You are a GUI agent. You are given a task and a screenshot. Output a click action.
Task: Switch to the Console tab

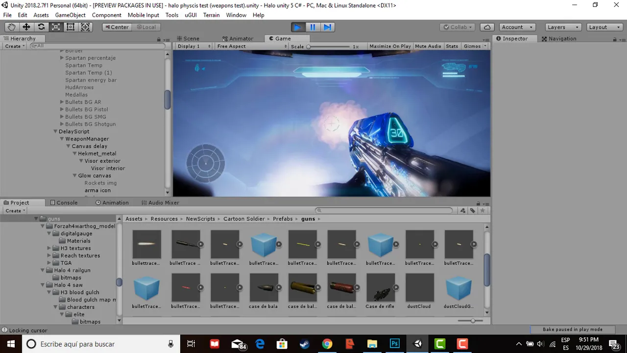(x=63, y=202)
